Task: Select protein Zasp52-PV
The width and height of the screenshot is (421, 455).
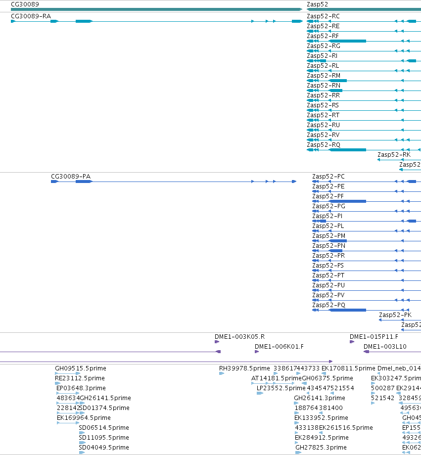Action: [328, 295]
